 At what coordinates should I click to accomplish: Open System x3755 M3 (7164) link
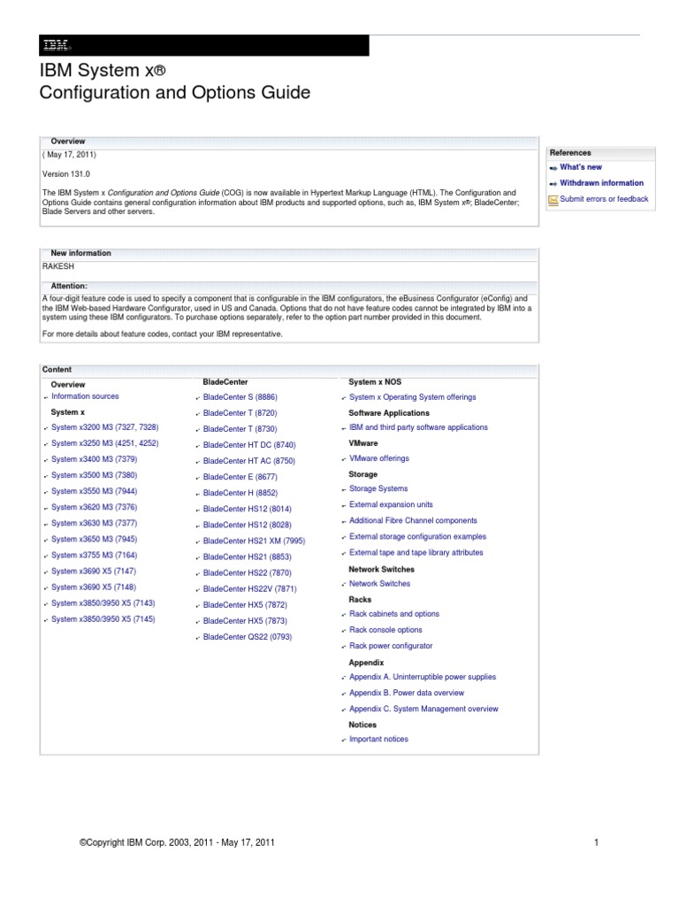94,556
